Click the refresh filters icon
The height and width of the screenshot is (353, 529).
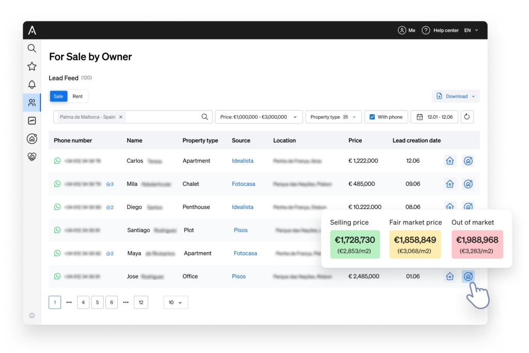467,117
